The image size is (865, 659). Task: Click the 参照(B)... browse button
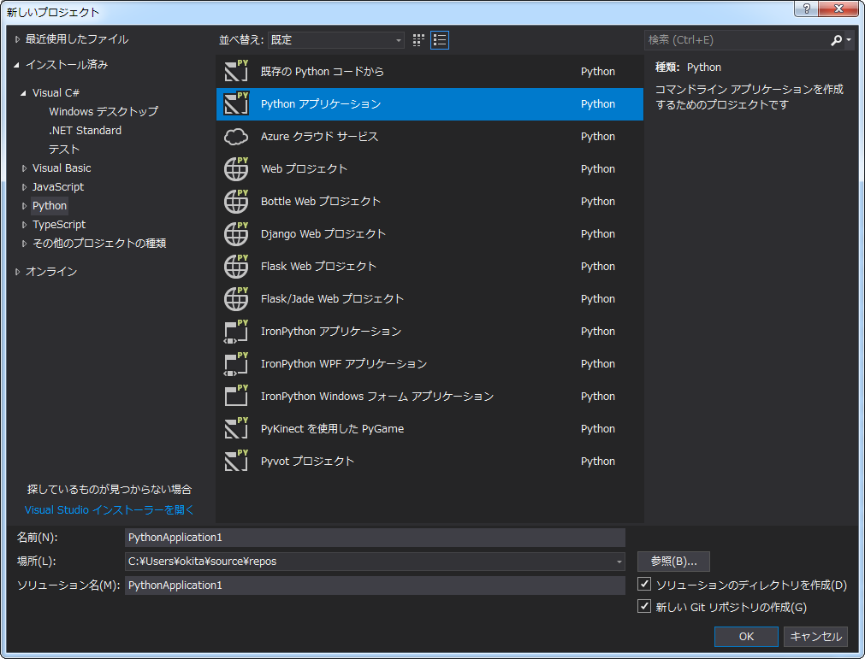click(x=673, y=562)
